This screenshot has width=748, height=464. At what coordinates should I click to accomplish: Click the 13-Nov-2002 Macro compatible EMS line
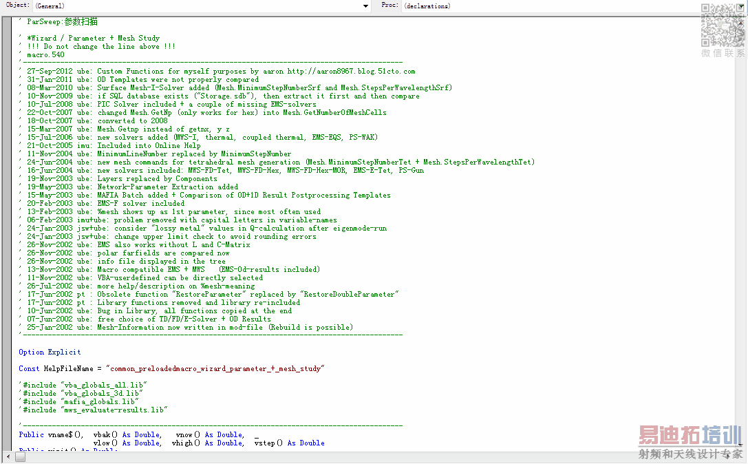click(x=169, y=269)
